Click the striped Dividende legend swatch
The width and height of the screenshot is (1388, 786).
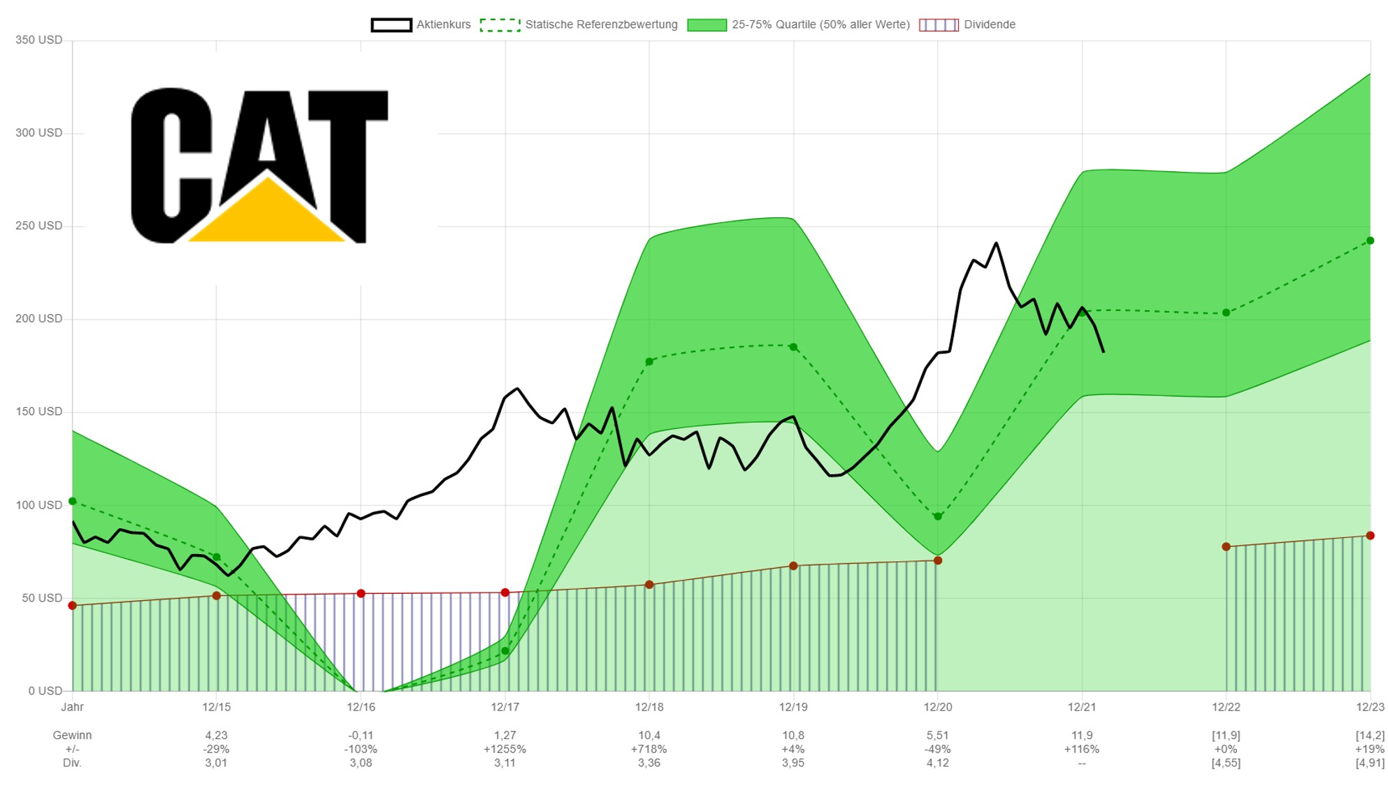tap(939, 25)
